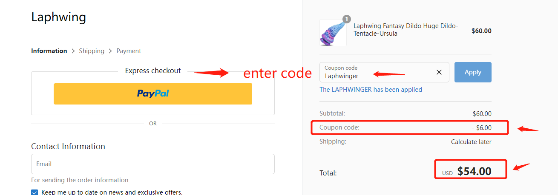Click the Apply coupon button
The height and width of the screenshot is (195, 558).
tap(473, 72)
